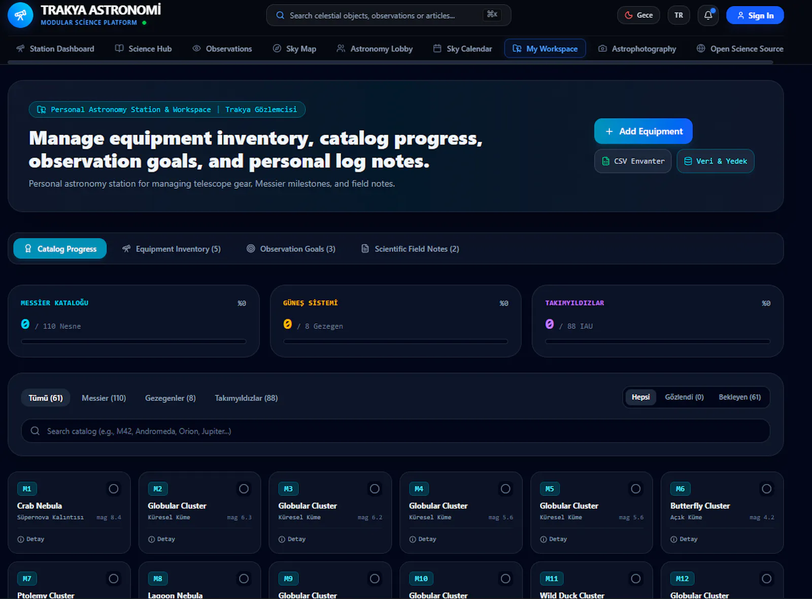This screenshot has width=812, height=599.
Task: Click Messier Kataloğu progress bar
Action: (x=133, y=342)
